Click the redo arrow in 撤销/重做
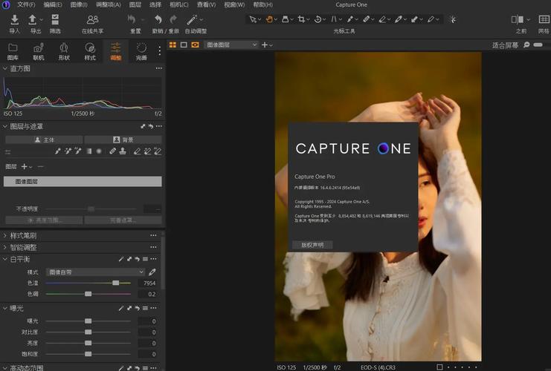Viewport: 551px width, 371px height. pyautogui.click(x=173, y=19)
